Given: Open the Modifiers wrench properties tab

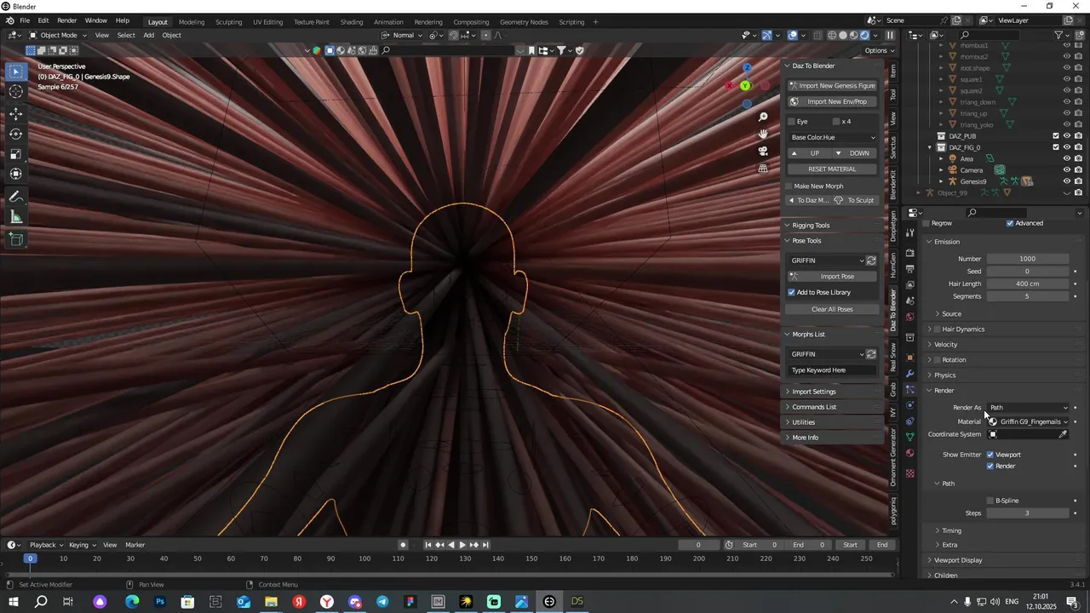Looking at the screenshot, I should click(910, 374).
